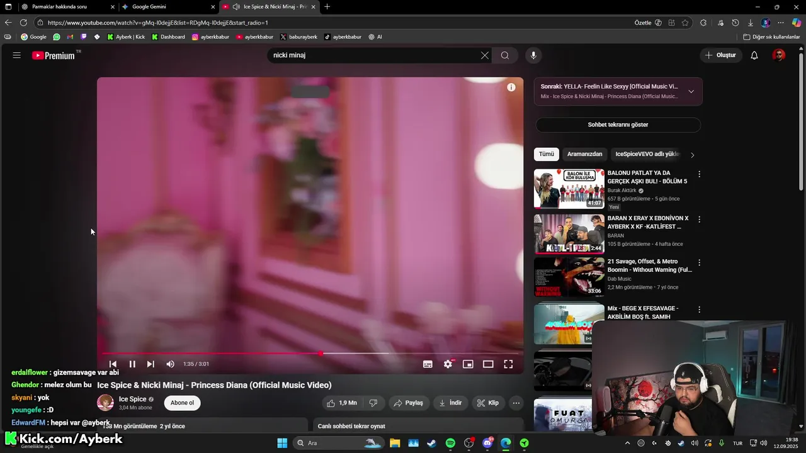The width and height of the screenshot is (806, 453).
Task: Toggle subtitles in the player
Action: coord(428,364)
